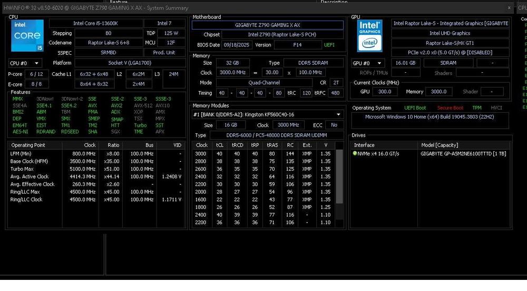This screenshot has width=527, height=291.
Task: Click the AVX2 feature label
Action: point(116,105)
